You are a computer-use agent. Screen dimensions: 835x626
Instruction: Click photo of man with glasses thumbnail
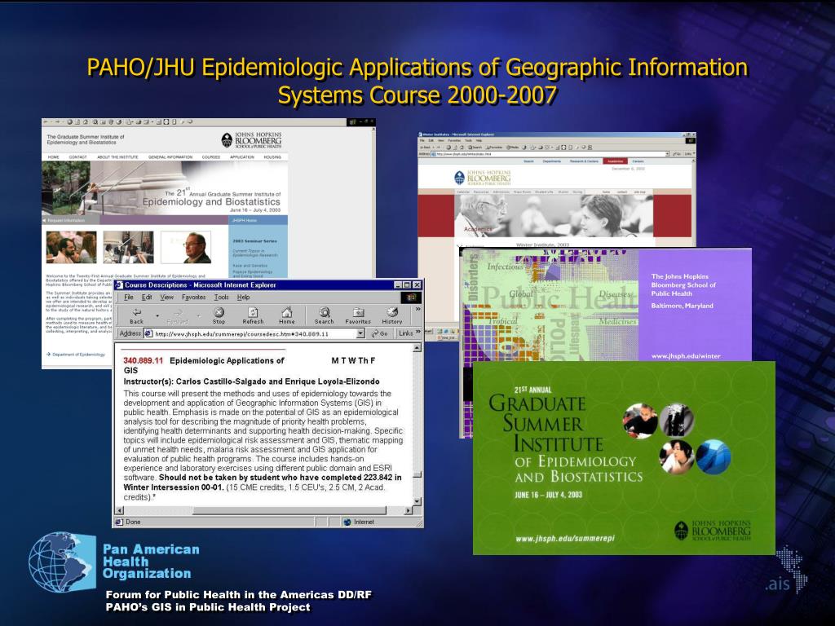click(186, 247)
